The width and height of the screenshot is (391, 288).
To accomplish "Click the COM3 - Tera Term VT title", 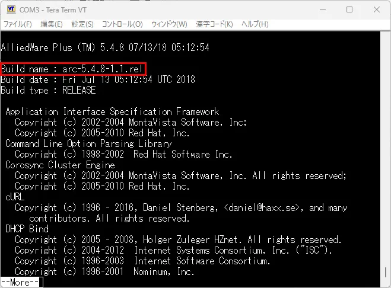I will (53, 9).
